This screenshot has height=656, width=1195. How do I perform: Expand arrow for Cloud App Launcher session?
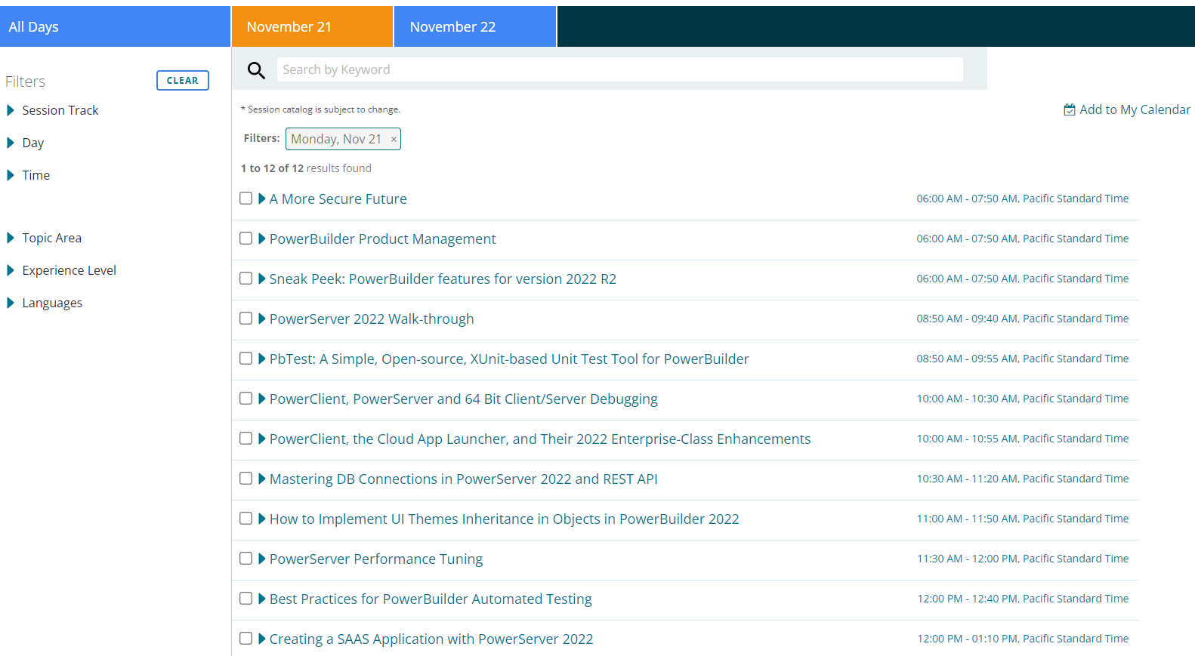(x=262, y=439)
